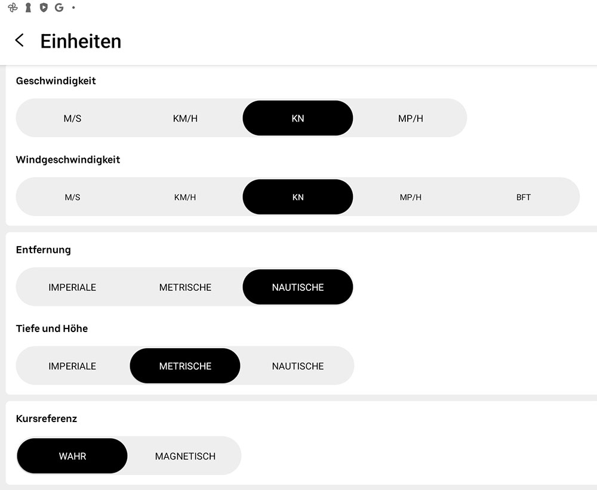Switch Kursreferenz to Magnetisch
The height and width of the screenshot is (490, 597).
click(x=185, y=456)
